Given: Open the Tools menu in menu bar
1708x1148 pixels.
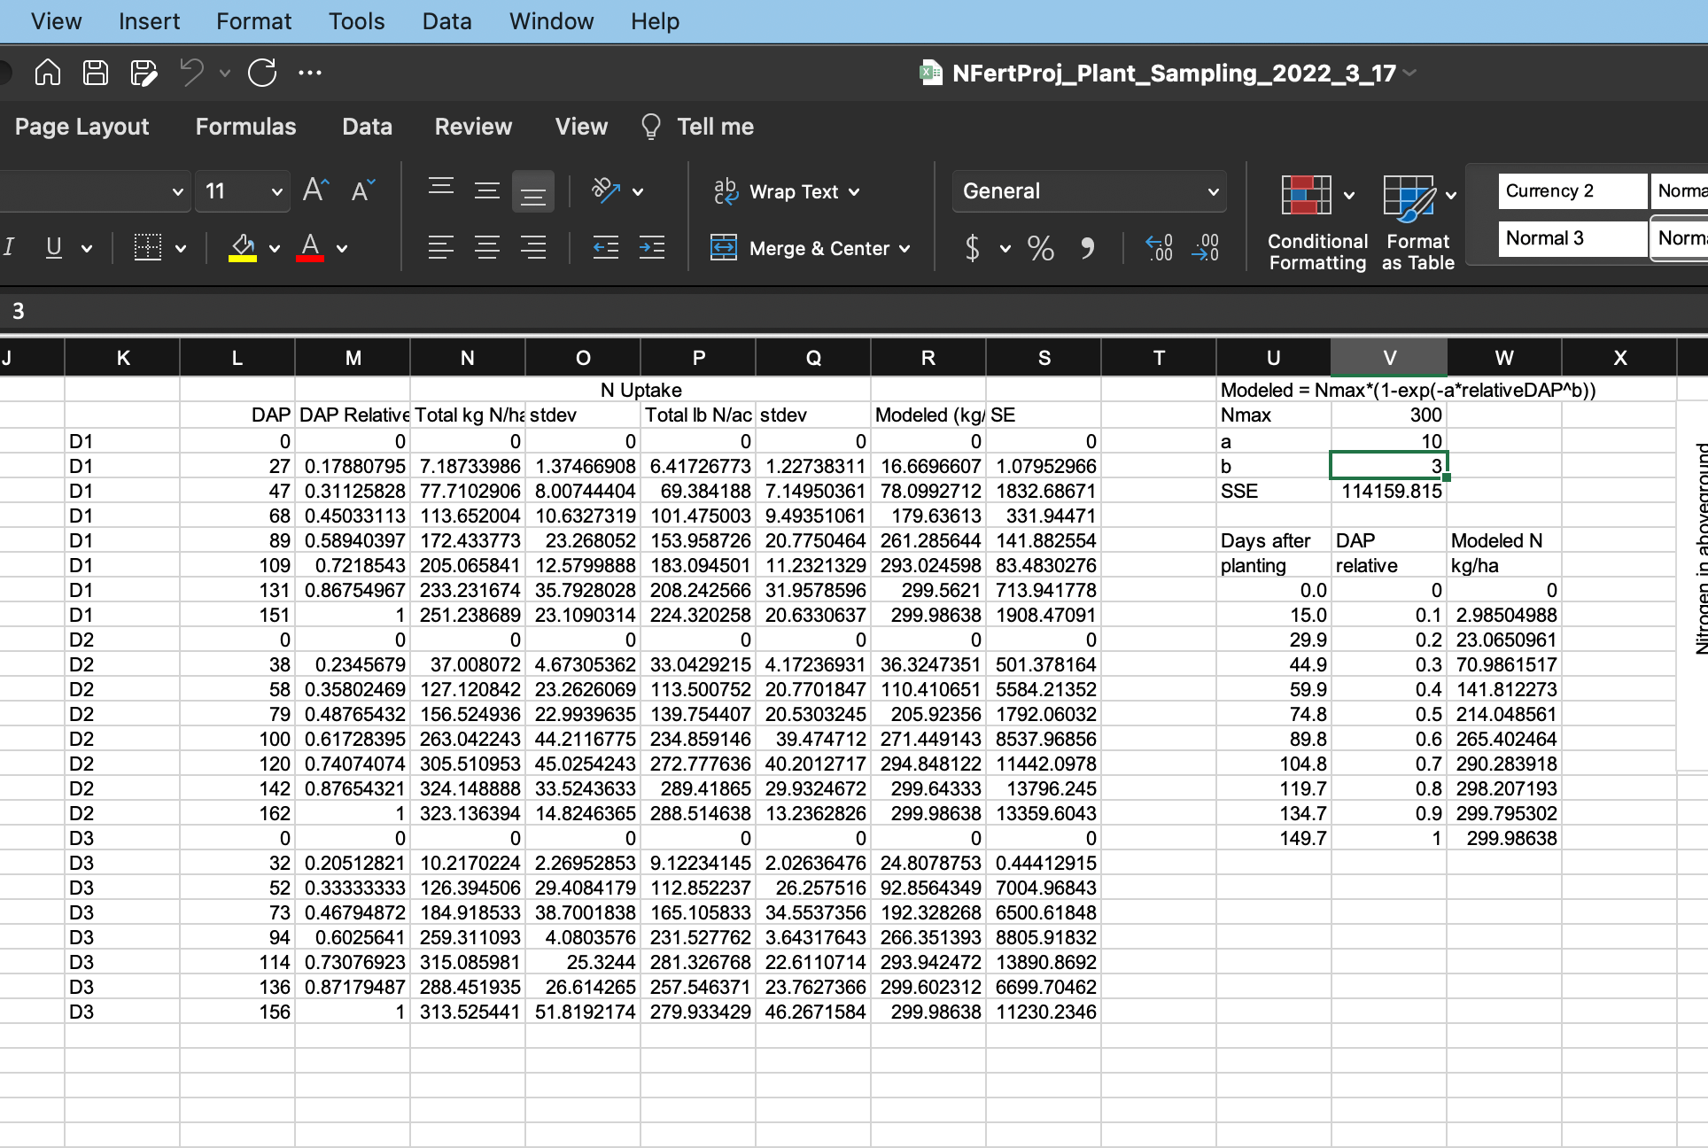Looking at the screenshot, I should tap(356, 21).
